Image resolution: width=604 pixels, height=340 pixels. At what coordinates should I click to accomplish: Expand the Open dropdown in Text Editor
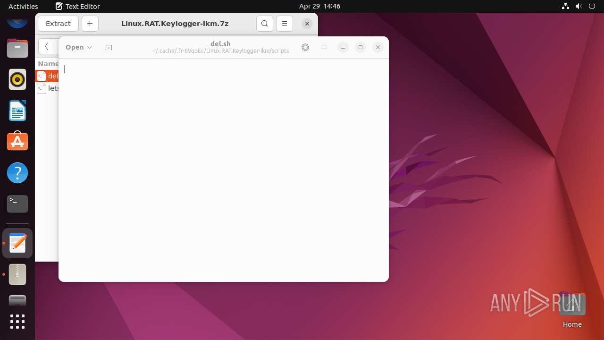pyautogui.click(x=79, y=47)
